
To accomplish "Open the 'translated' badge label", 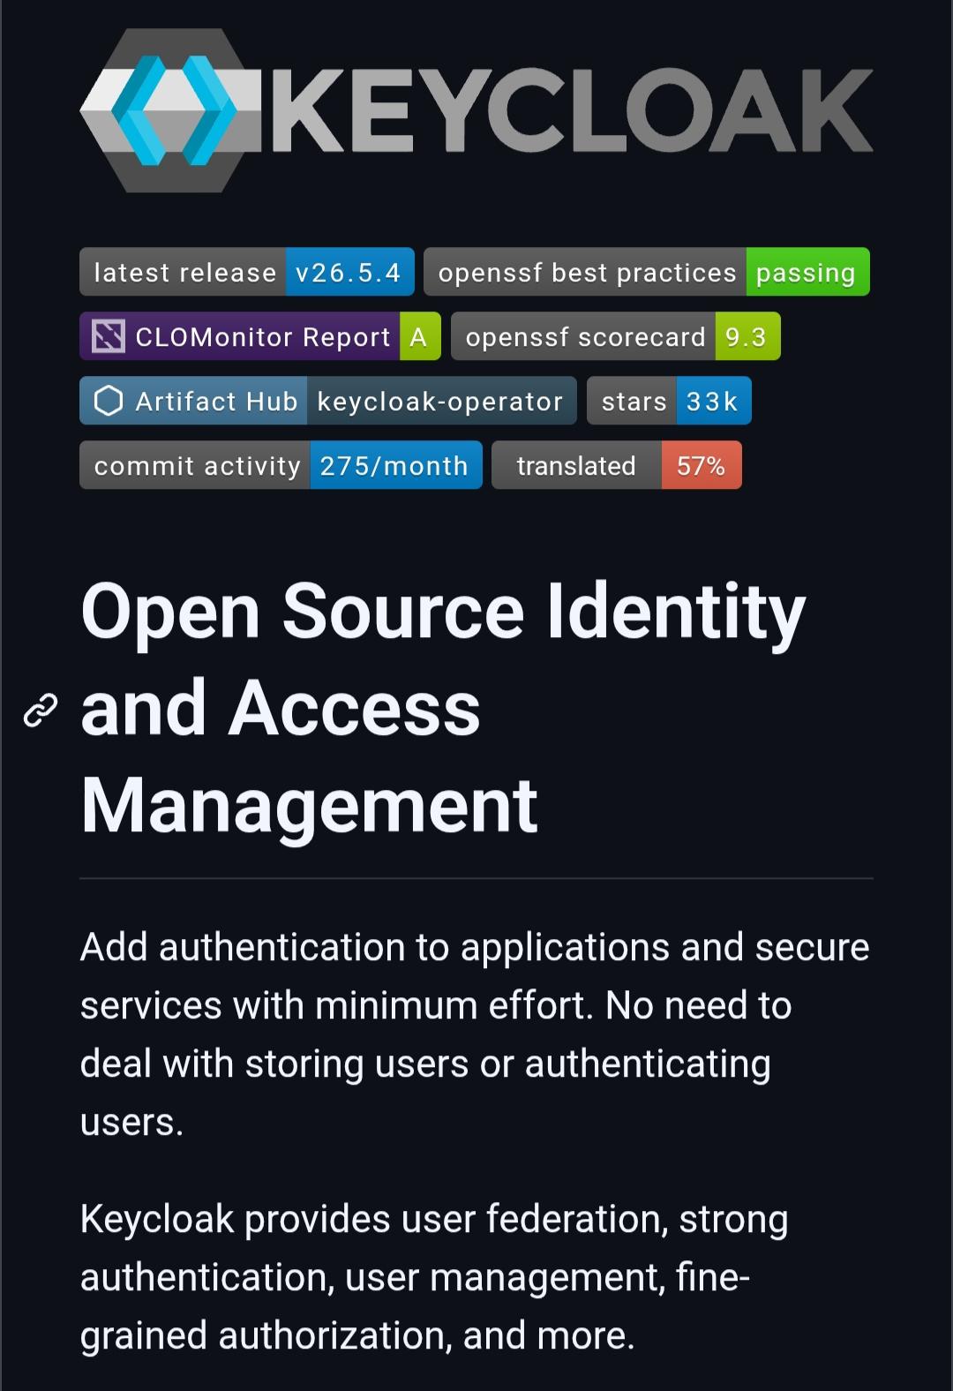I will pos(576,466).
